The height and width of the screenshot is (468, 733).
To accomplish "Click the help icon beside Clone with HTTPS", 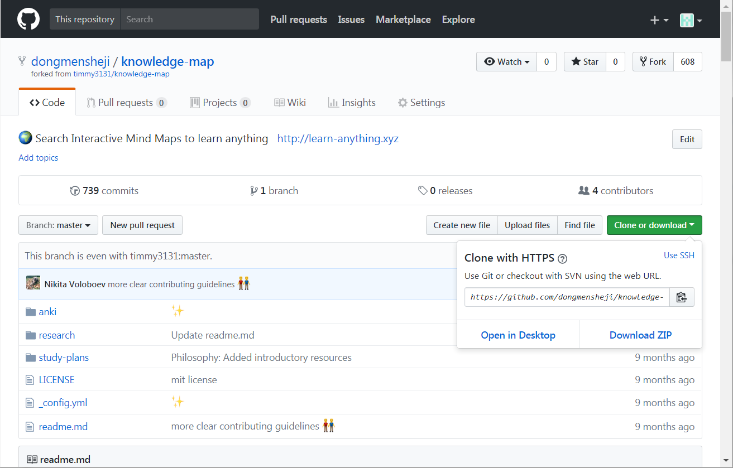I will coord(563,258).
